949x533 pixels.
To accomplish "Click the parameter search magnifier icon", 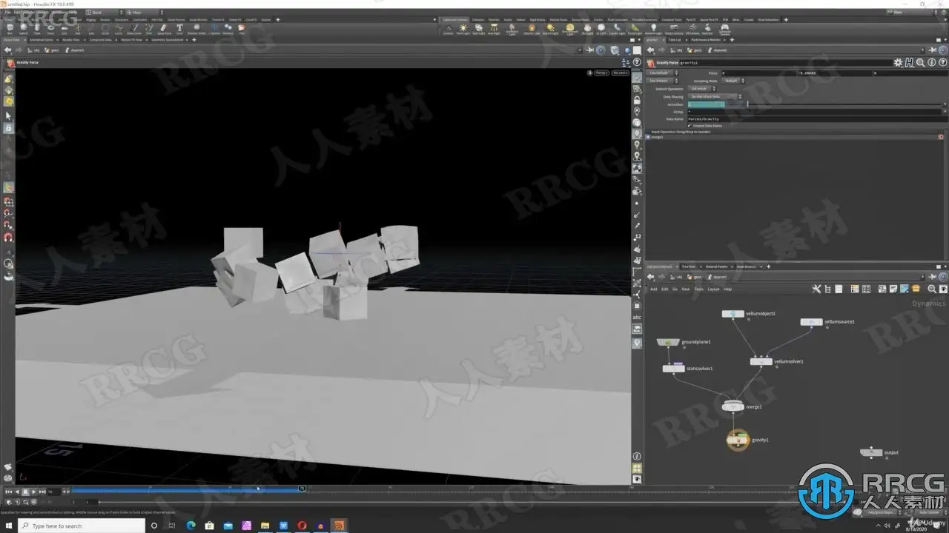I will click(920, 63).
